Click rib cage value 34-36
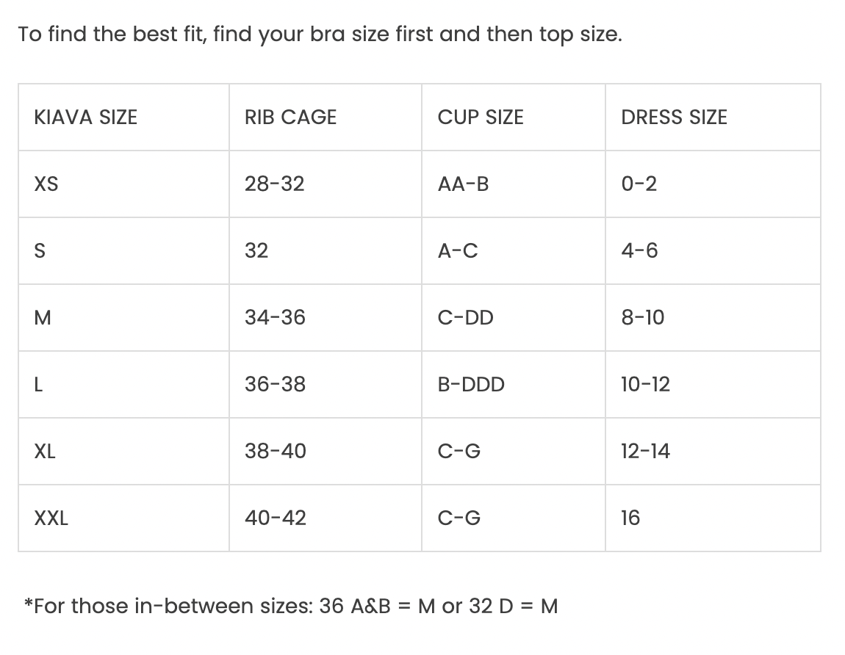The image size is (845, 655). (275, 318)
